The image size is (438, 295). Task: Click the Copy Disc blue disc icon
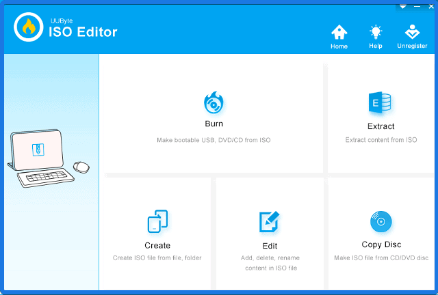[x=381, y=222]
